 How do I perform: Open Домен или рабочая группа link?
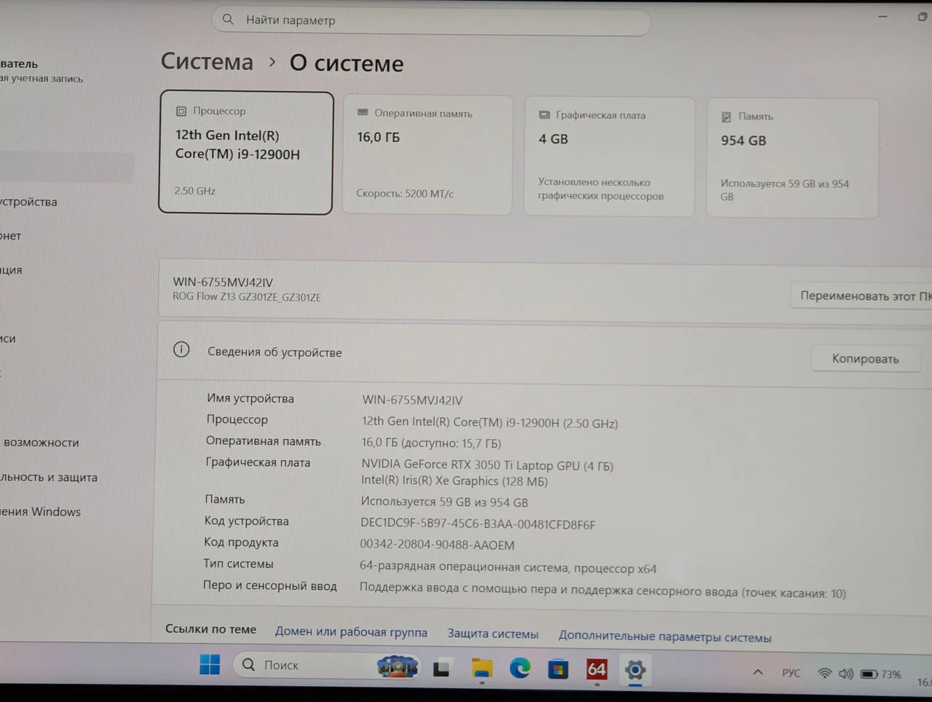tap(351, 632)
